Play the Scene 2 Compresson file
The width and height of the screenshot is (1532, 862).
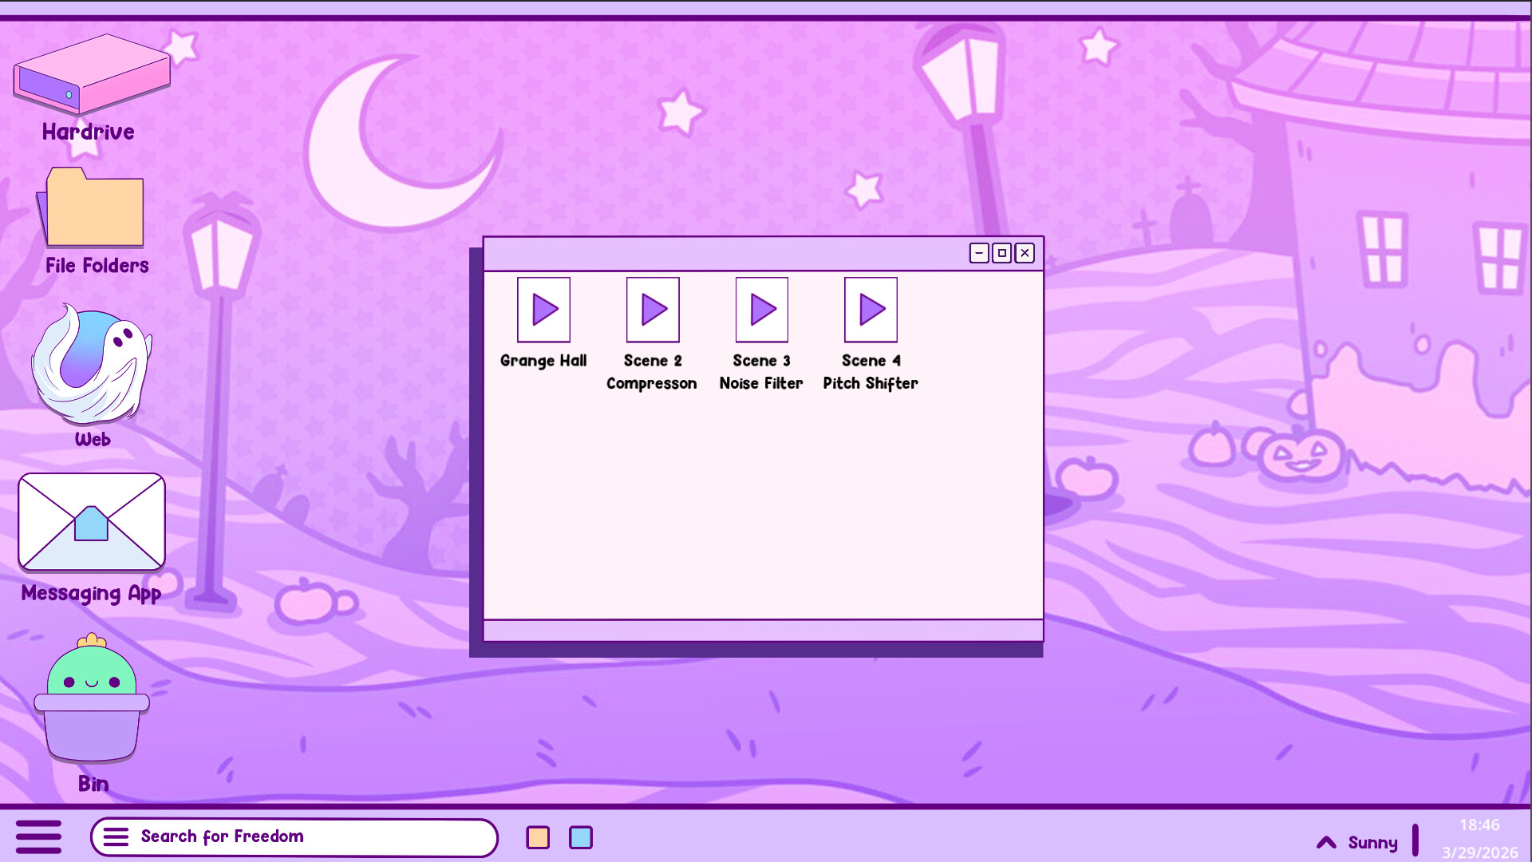point(653,310)
